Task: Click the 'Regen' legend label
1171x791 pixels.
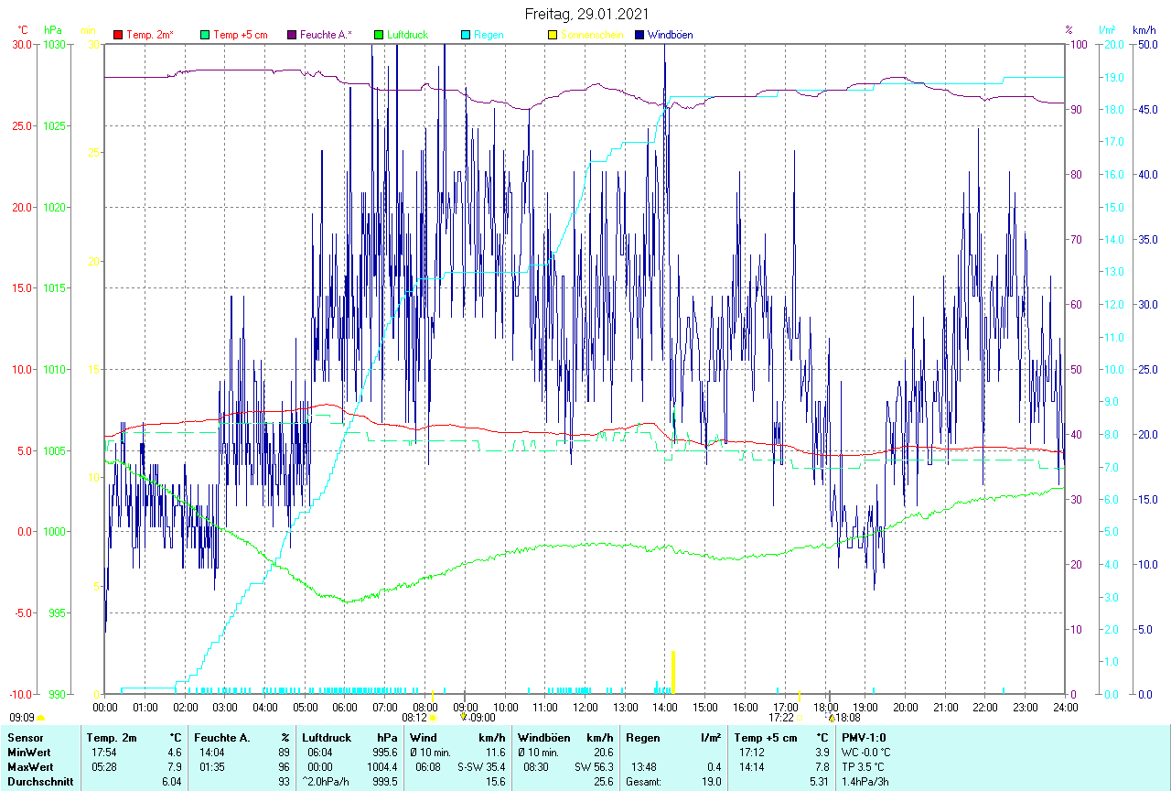Action: tap(489, 35)
